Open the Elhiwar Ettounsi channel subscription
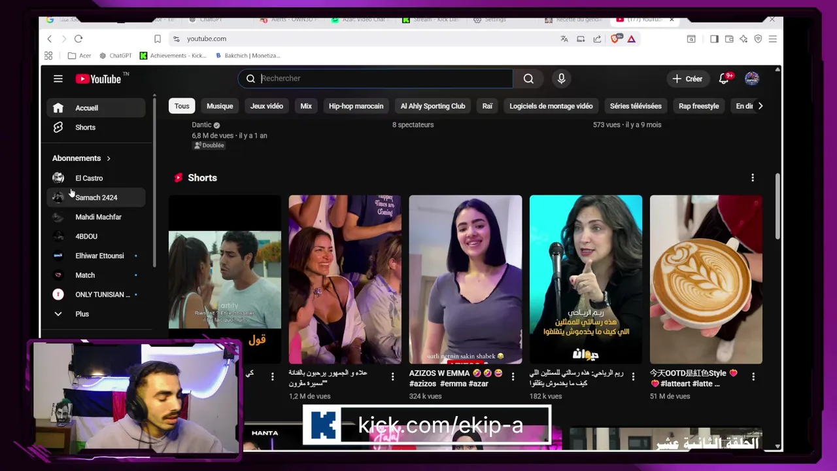Image resolution: width=837 pixels, height=471 pixels. [95, 256]
